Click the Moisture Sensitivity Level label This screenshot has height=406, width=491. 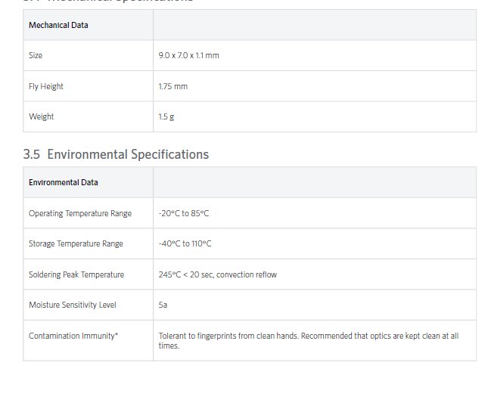click(x=72, y=305)
